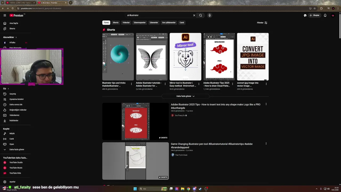
Task: Open options menu for Spiderman logo video
Action: 266,104
